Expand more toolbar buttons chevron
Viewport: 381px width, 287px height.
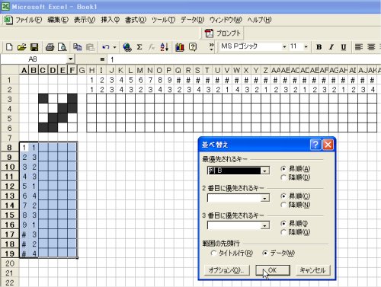coord(211,47)
